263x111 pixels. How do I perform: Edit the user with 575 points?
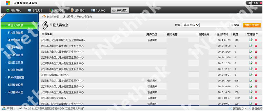251,80
